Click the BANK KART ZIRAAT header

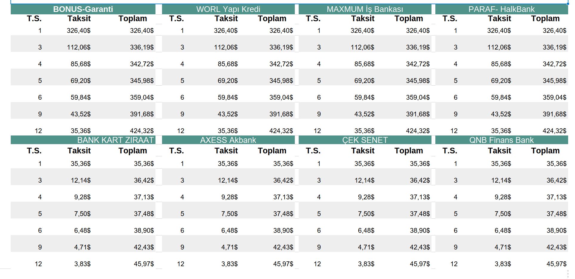tap(115, 140)
